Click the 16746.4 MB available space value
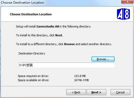The height and width of the screenshot is (98, 134). coord(81,80)
